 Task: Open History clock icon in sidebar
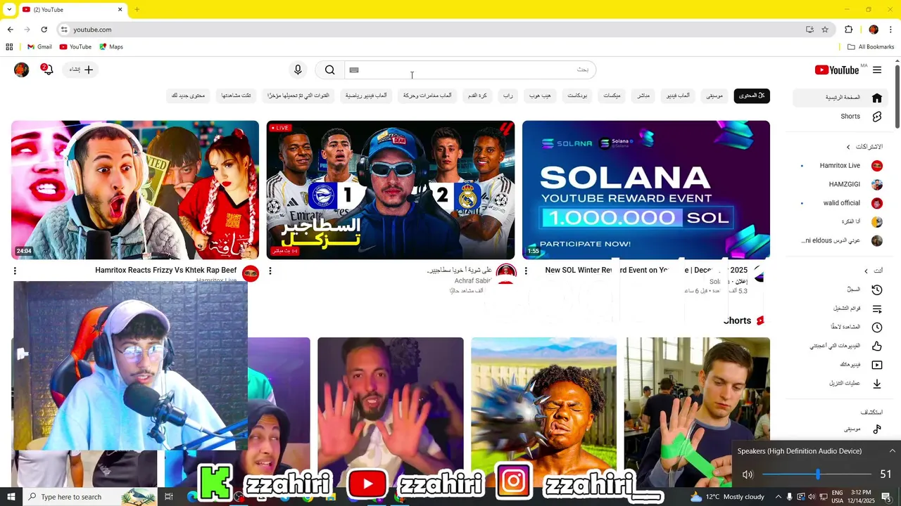click(877, 290)
